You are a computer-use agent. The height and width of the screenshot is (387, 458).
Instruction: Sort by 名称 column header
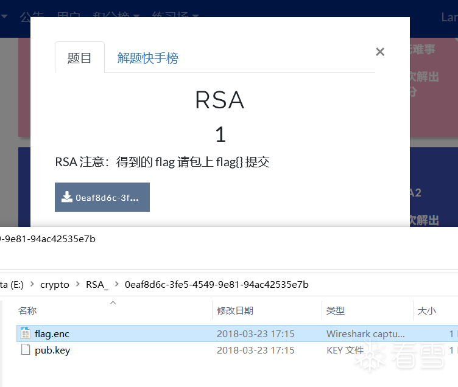pos(27,310)
